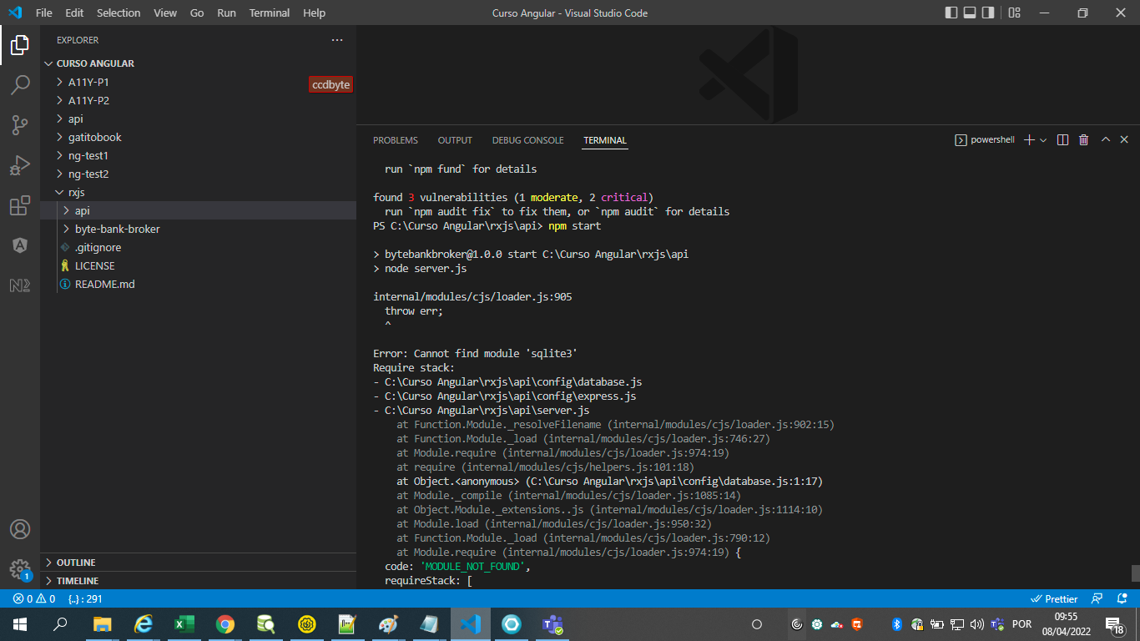Switch to the Terminal tab
The image size is (1140, 641).
pos(605,140)
